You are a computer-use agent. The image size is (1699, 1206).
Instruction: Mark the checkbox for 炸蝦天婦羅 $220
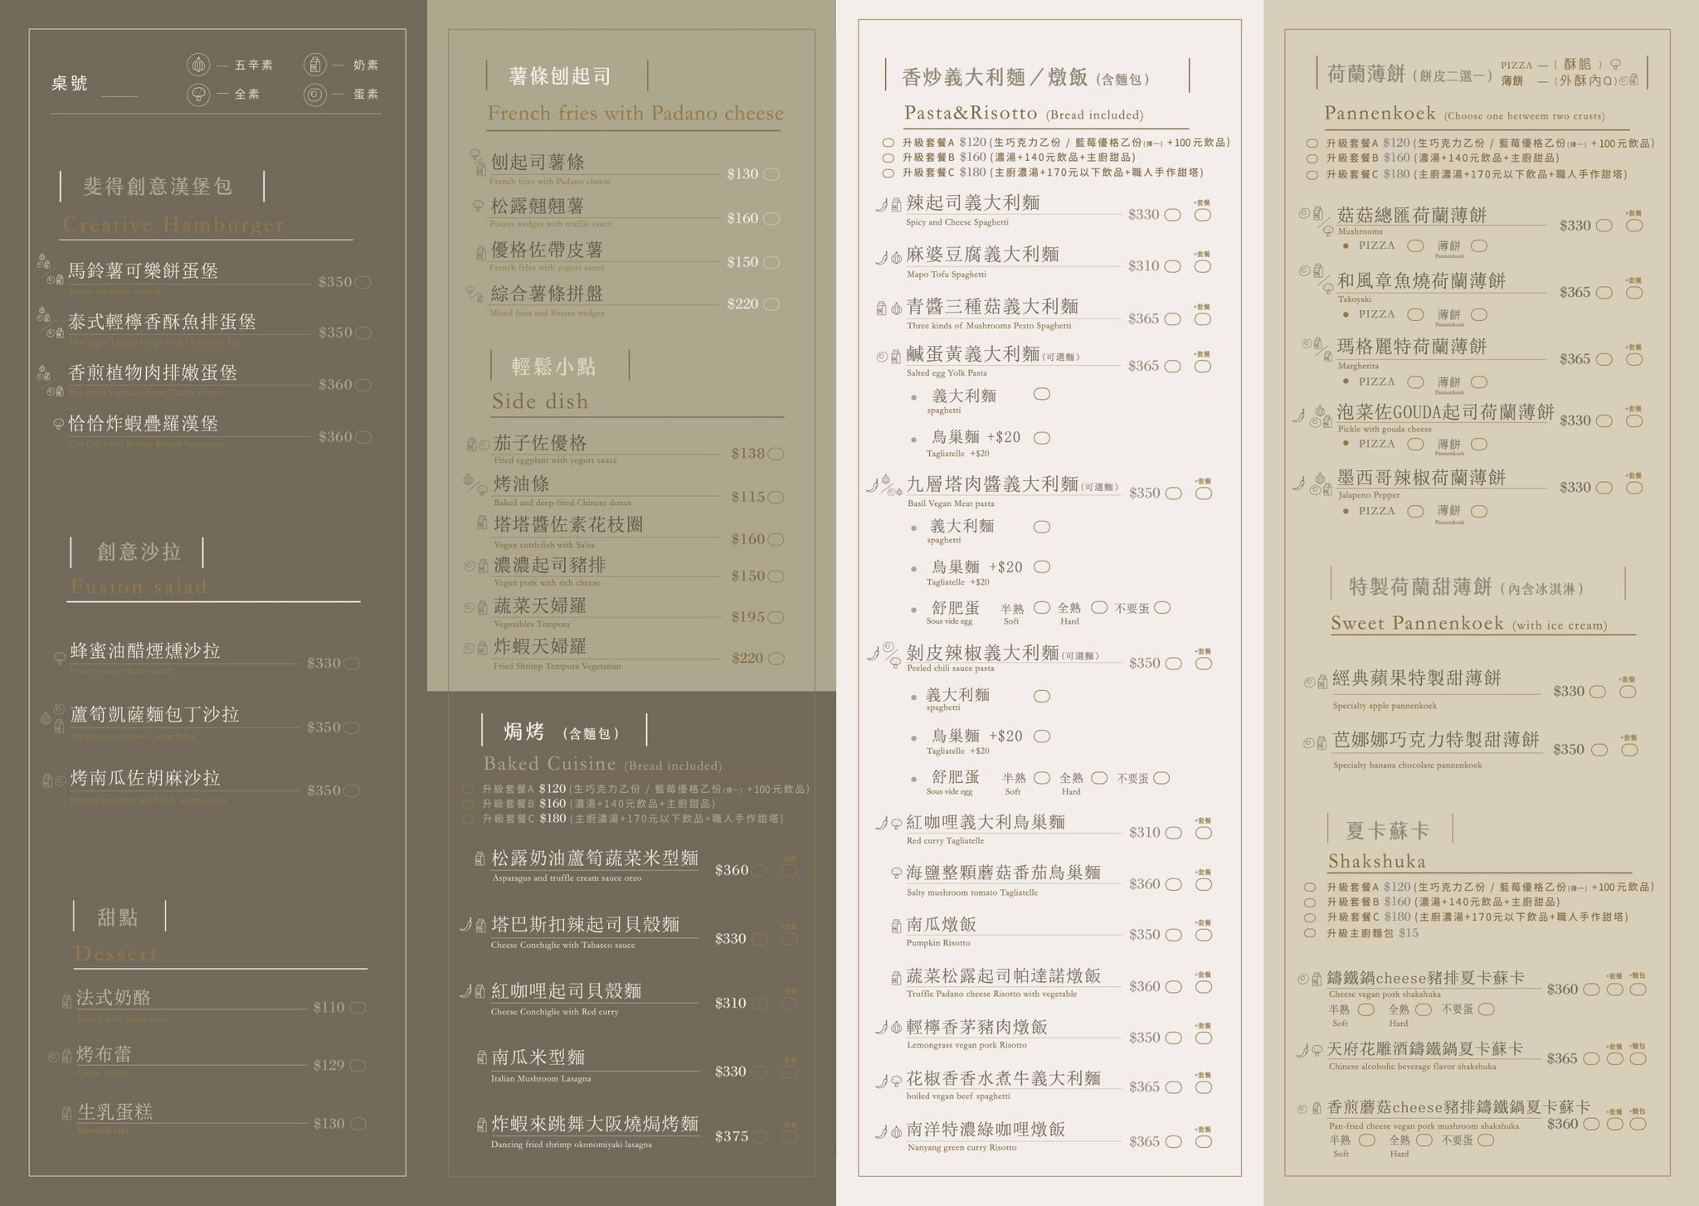(776, 659)
